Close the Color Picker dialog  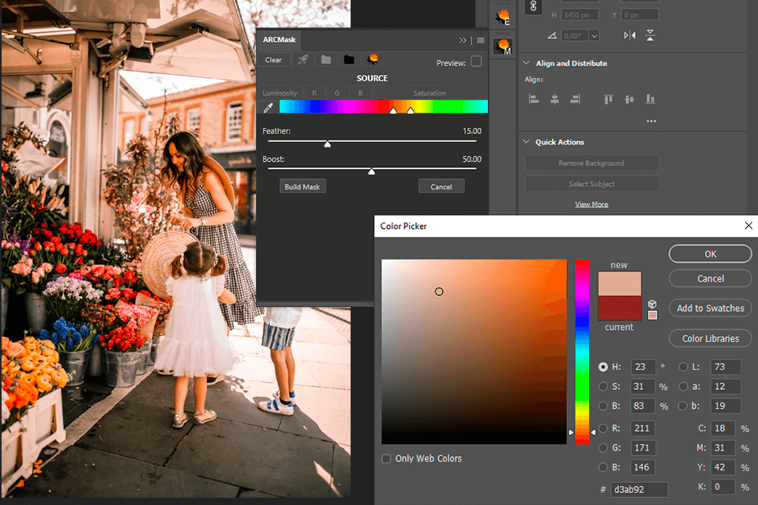coord(749,226)
